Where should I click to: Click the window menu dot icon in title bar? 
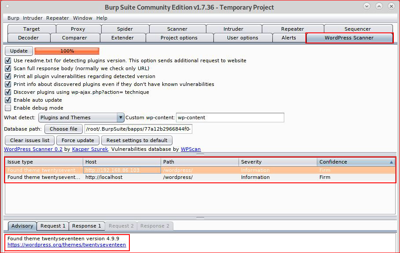[x=7, y=6]
